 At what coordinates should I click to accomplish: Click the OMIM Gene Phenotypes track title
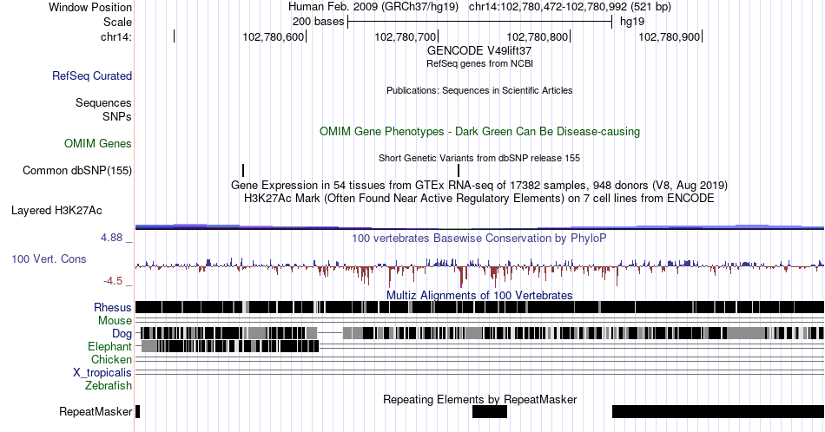tap(479, 131)
